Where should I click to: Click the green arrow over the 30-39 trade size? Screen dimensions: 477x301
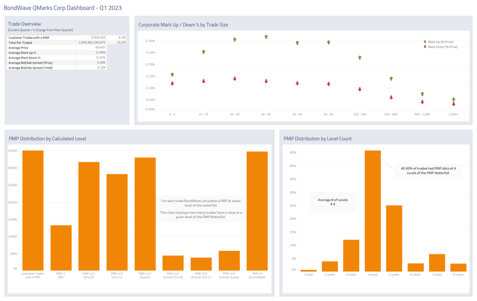pos(266,36)
